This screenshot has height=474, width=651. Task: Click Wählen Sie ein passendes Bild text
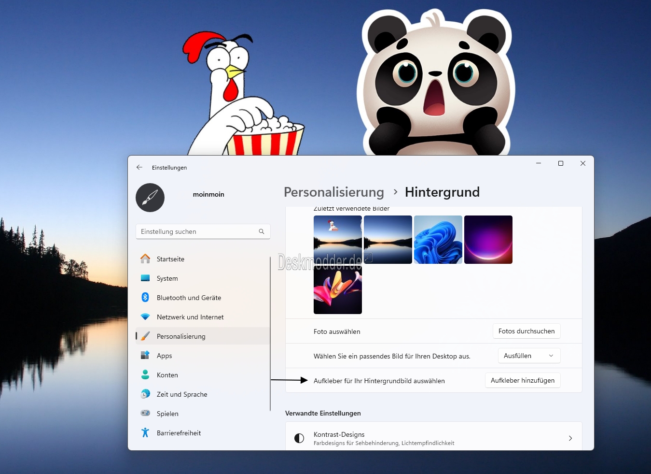coord(392,356)
